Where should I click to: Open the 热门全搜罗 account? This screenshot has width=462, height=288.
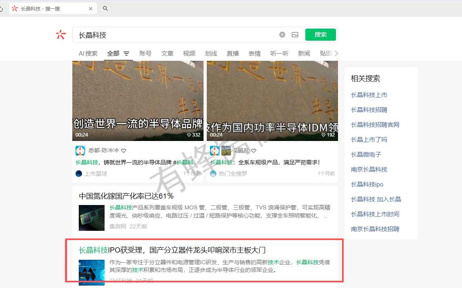(233, 174)
